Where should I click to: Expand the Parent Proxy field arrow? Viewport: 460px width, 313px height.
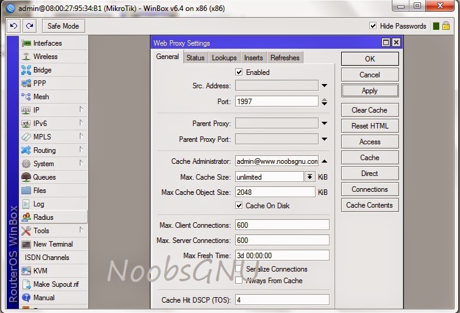pos(324,123)
